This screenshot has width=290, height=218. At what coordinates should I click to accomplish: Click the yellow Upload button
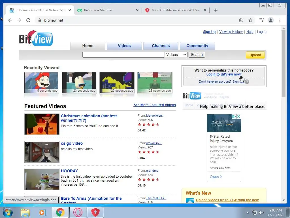(255, 55)
